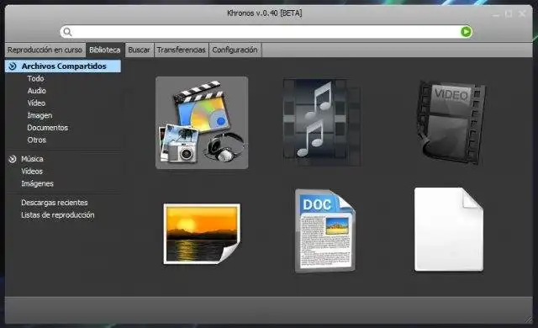Select Audio under Archivos Compartidos
Viewport: 538px width, 328px height.
pyautogui.click(x=37, y=91)
